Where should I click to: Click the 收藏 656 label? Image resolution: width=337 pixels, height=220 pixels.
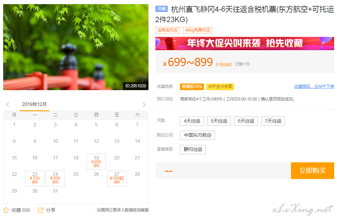coord(20,210)
